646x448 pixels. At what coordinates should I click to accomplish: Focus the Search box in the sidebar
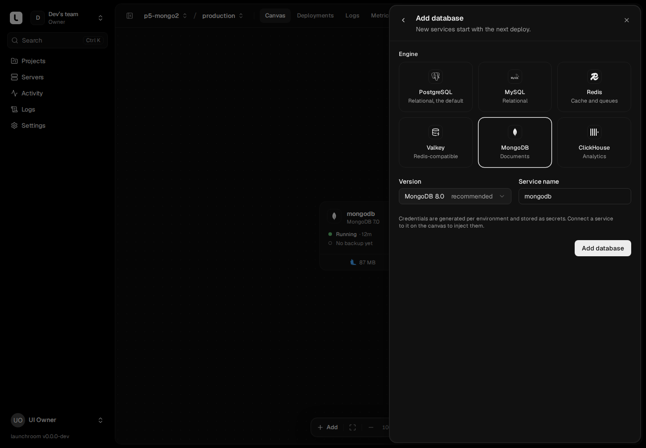click(x=57, y=40)
